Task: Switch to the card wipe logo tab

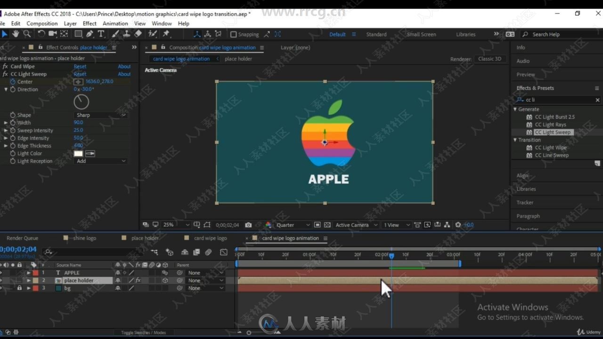Action: [211, 238]
